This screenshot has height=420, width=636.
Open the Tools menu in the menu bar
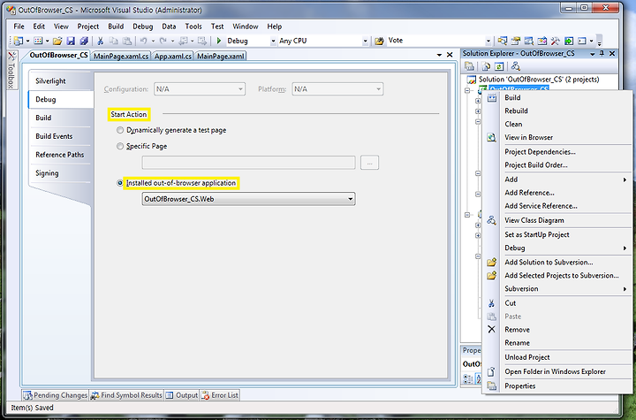click(x=193, y=27)
